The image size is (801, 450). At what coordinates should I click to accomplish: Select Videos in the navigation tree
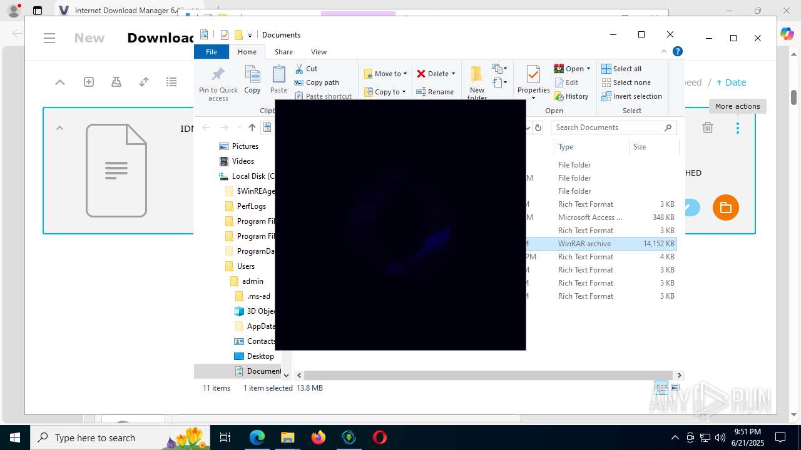pyautogui.click(x=243, y=161)
